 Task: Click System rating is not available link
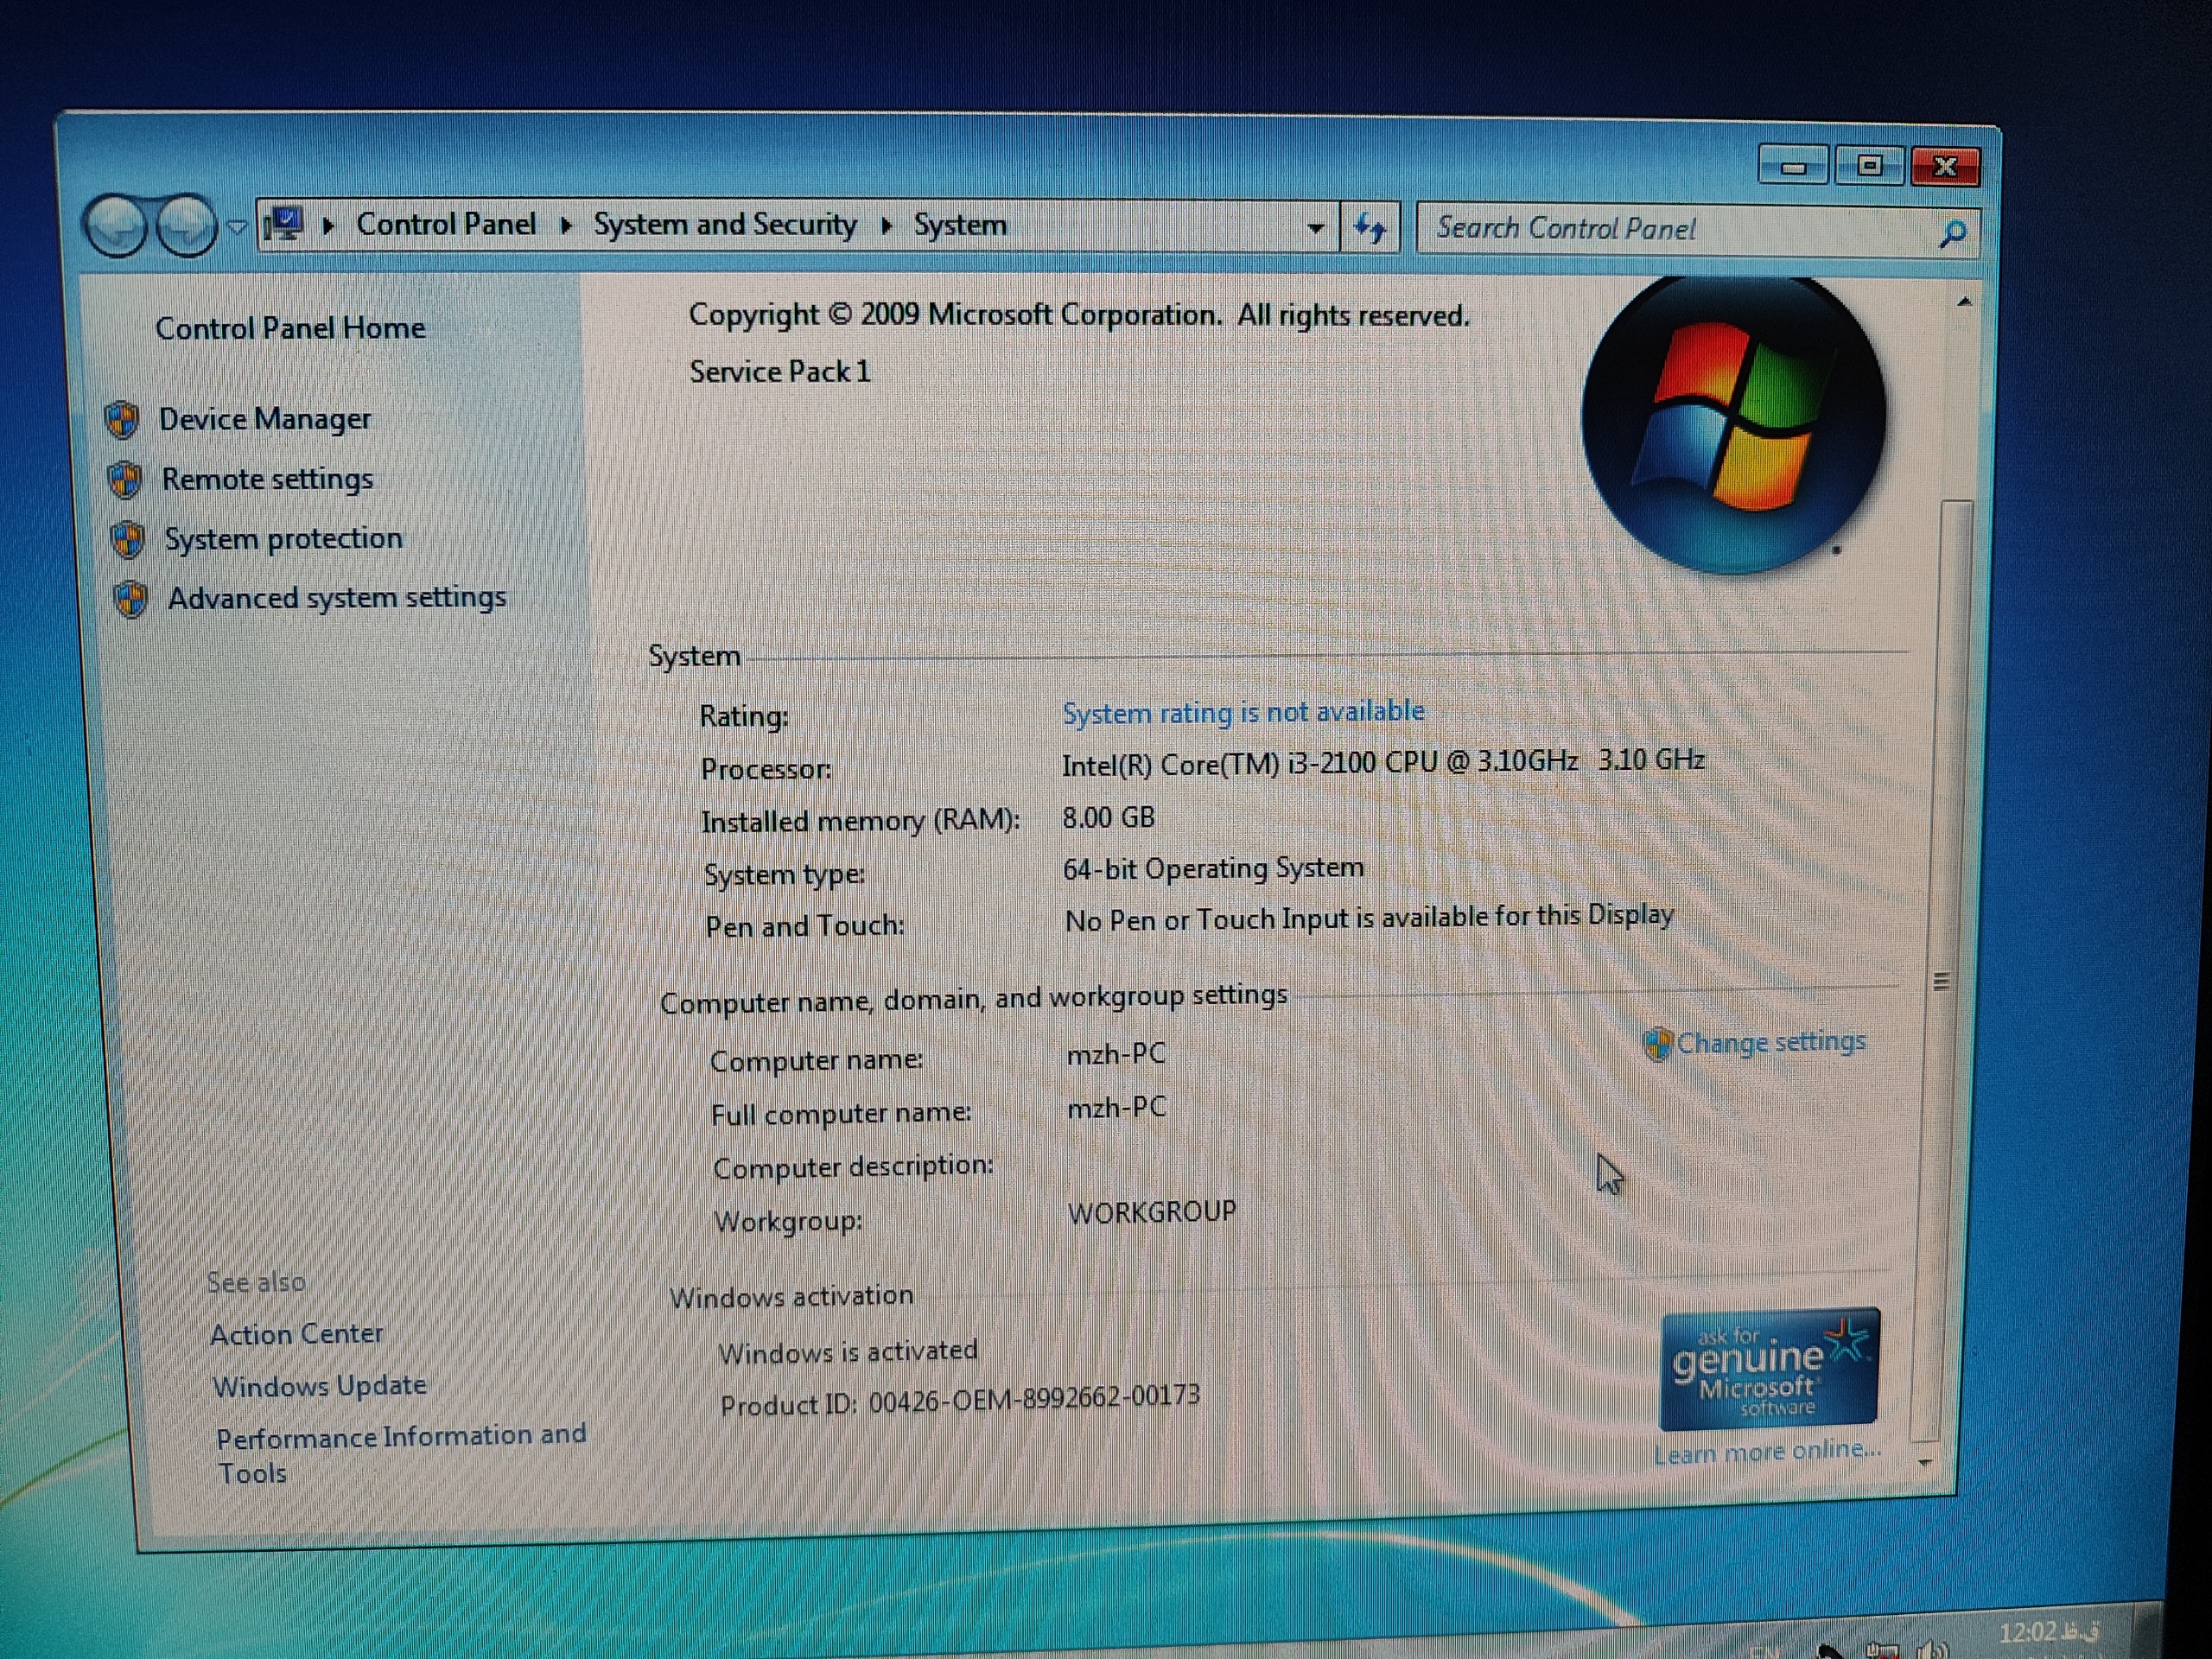(1243, 712)
